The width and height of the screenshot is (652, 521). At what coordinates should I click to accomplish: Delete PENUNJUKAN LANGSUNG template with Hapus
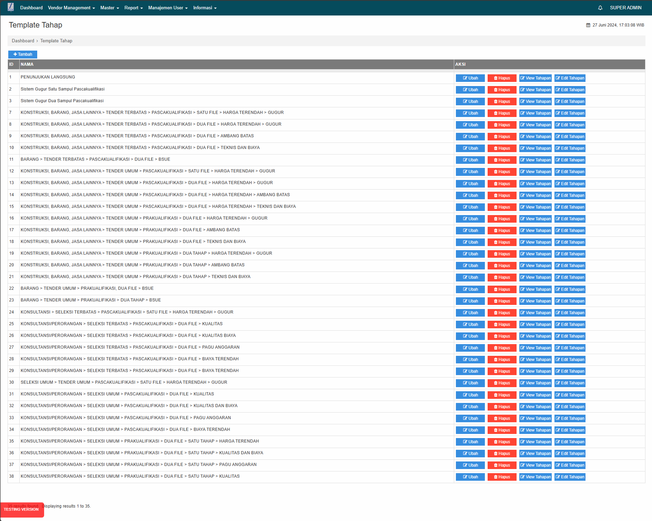pos(502,78)
